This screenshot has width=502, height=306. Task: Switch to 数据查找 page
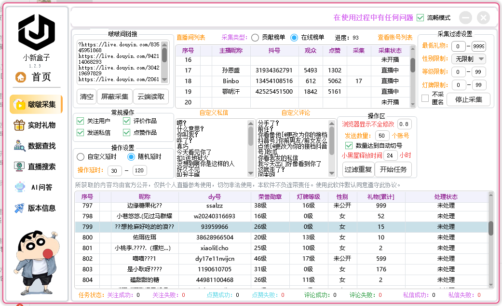(36, 146)
